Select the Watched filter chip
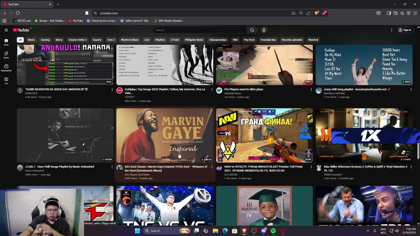Viewport: 420px width, 236px height. coord(313,40)
